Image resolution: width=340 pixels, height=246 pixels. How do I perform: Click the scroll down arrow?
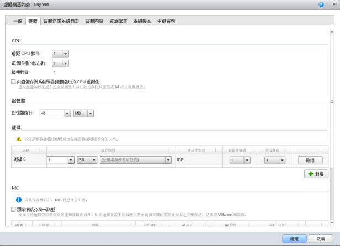(x=332, y=223)
